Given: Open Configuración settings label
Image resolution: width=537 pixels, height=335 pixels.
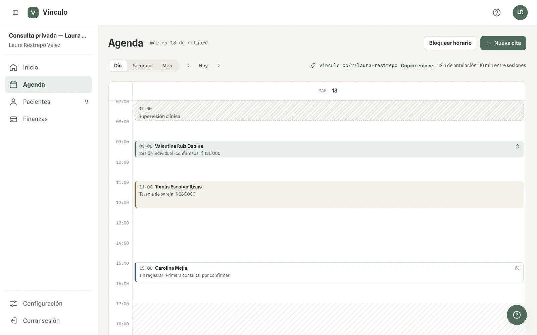Looking at the screenshot, I should pos(43,304).
